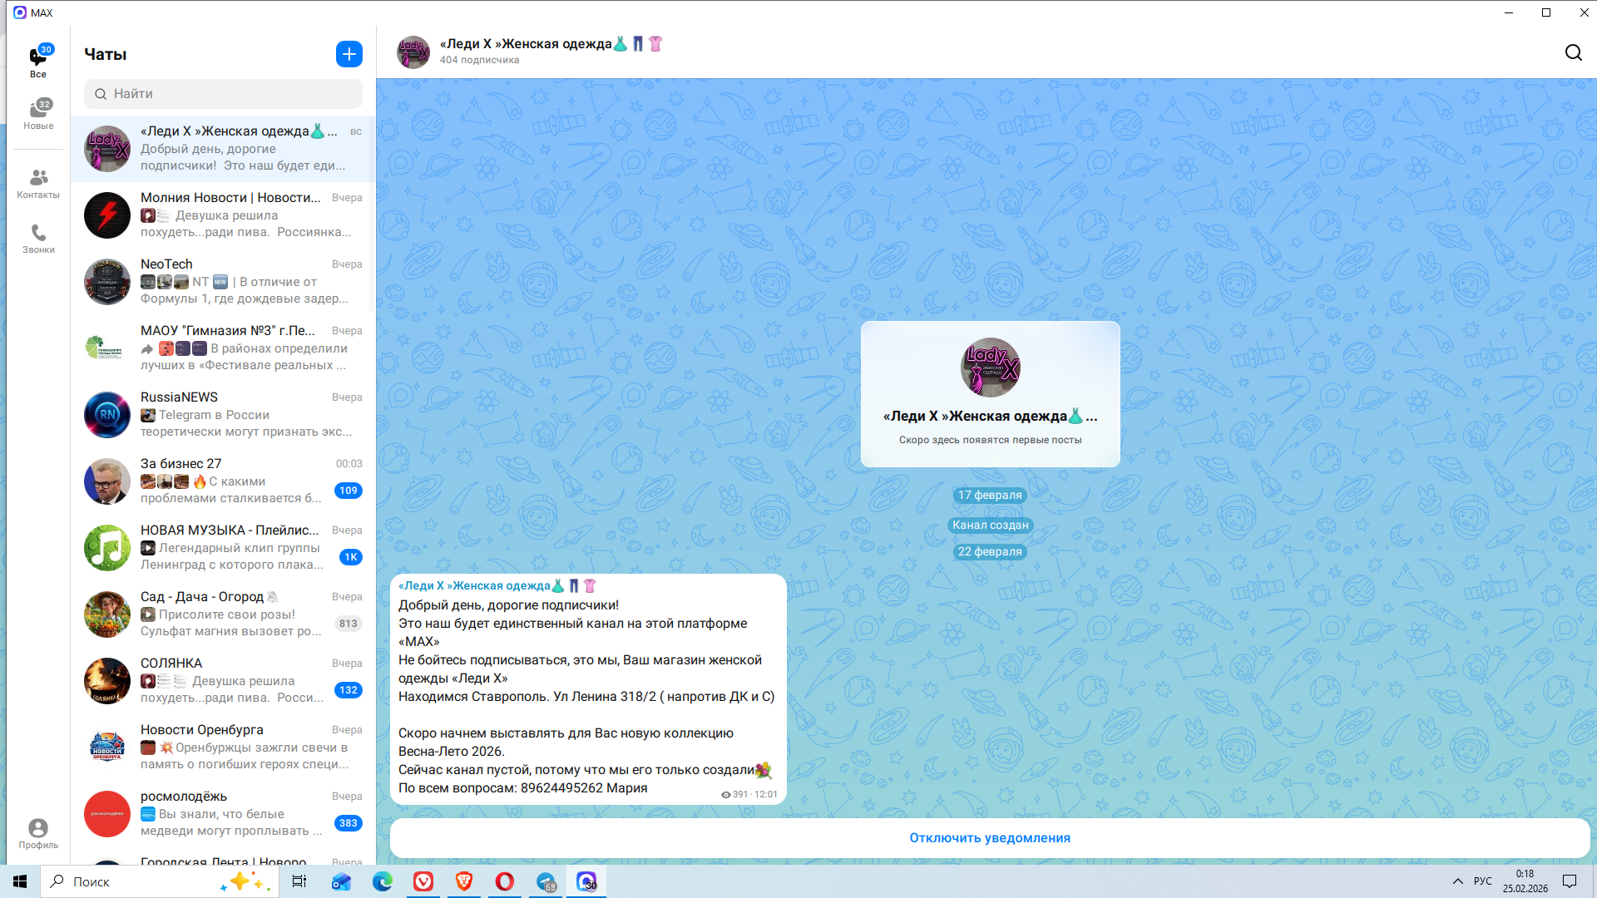Click the new chat plus button
Viewport: 1597px width, 898px height.
point(349,54)
